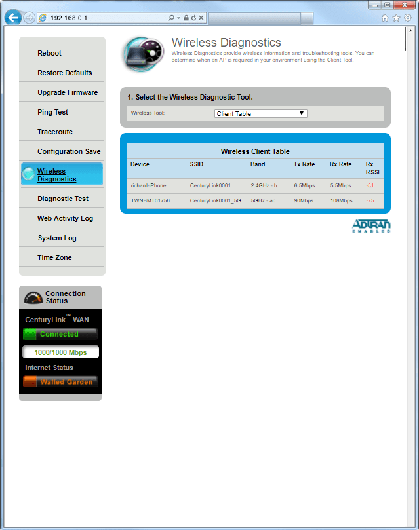Click the search magnifier in address bar
This screenshot has height=530, width=419.
coord(171,18)
